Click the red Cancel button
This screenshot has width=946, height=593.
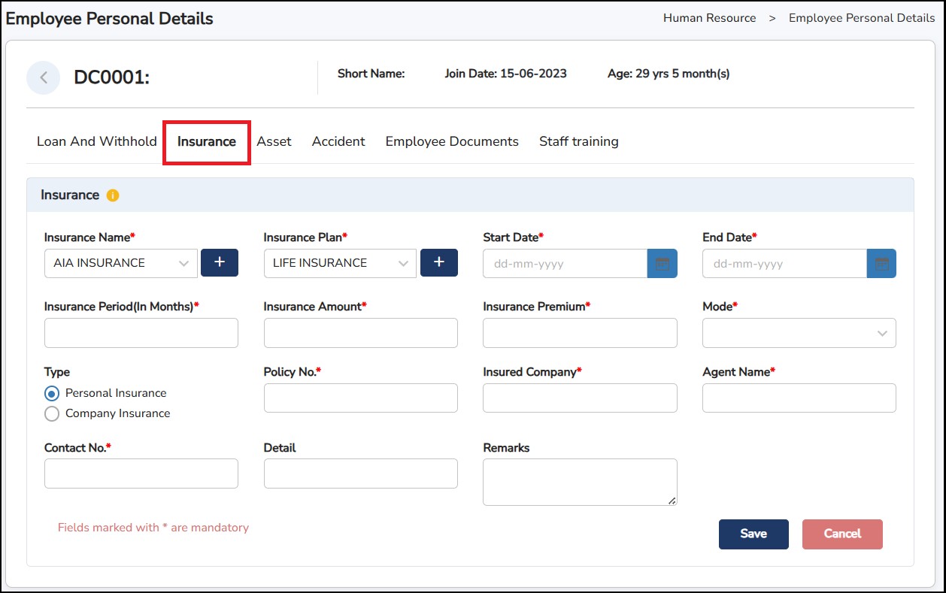[841, 534]
